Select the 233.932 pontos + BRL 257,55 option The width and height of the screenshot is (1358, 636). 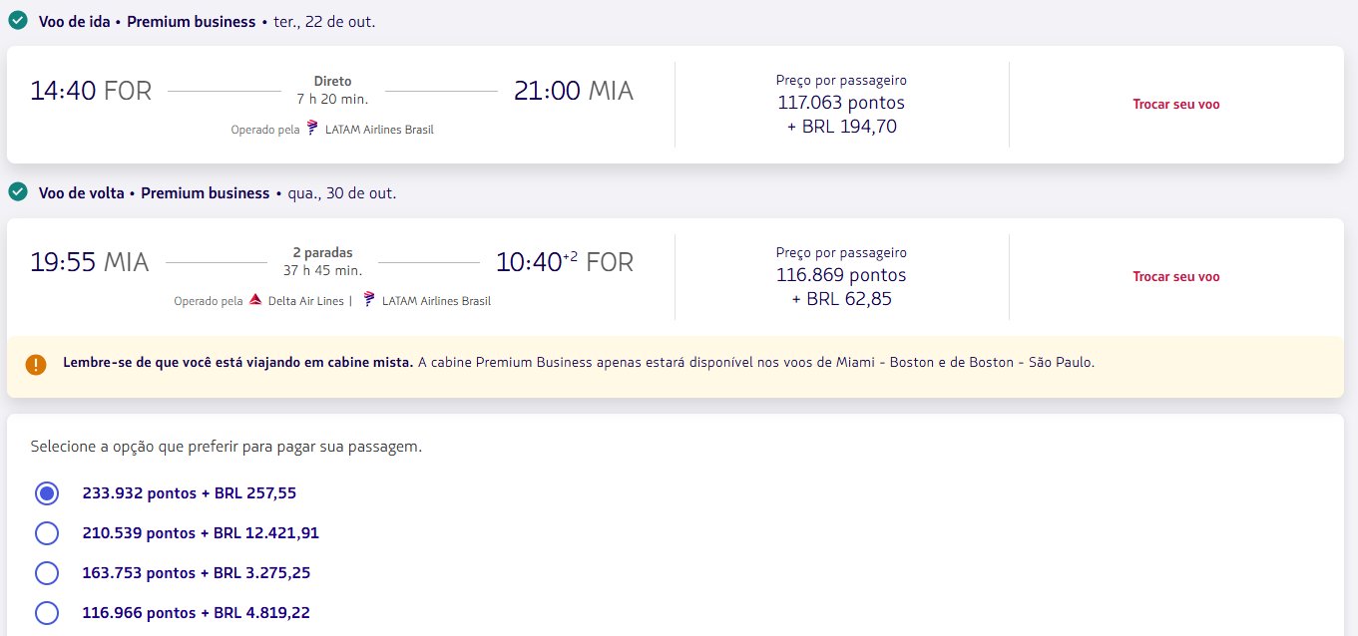(47, 492)
